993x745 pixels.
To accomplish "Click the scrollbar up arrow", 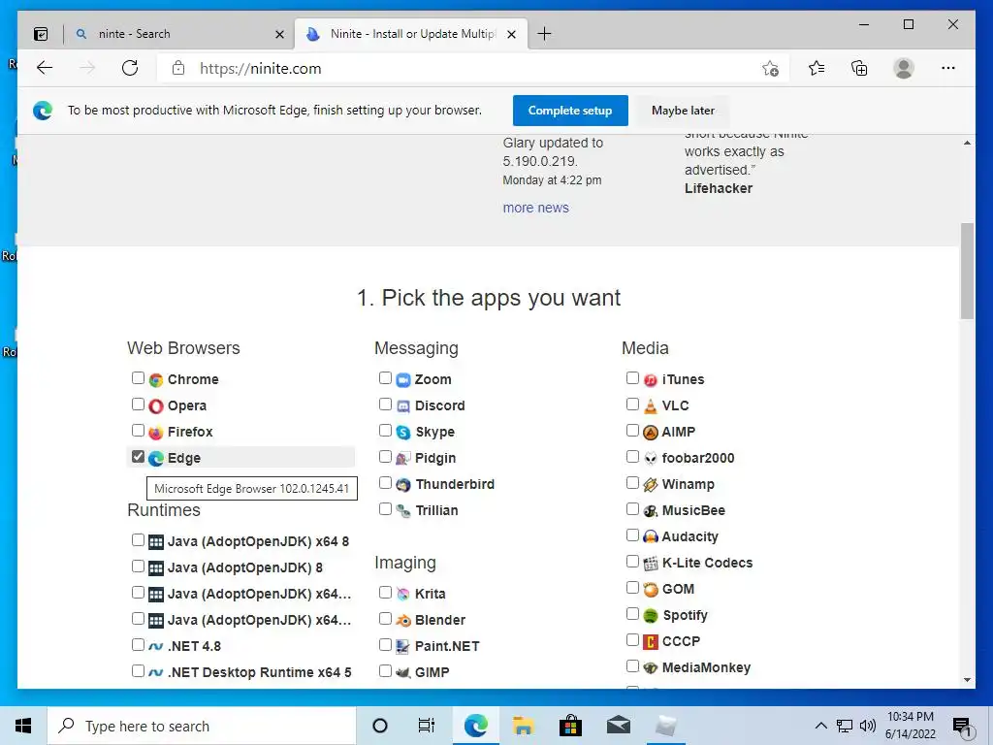I will pos(967,144).
